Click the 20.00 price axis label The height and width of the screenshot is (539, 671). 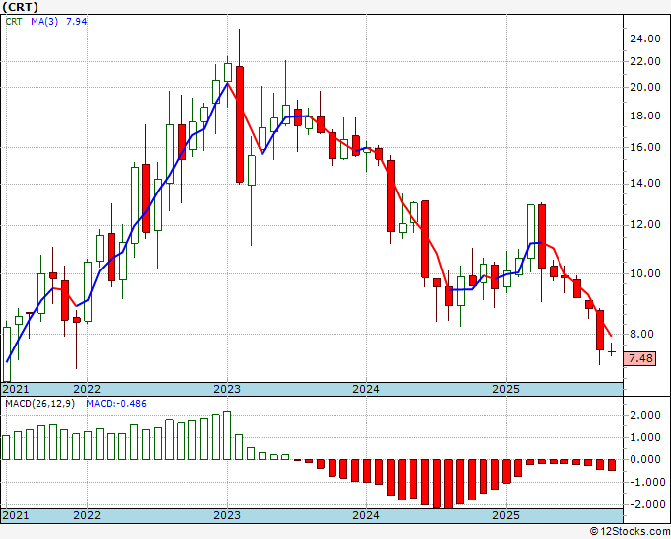(645, 87)
